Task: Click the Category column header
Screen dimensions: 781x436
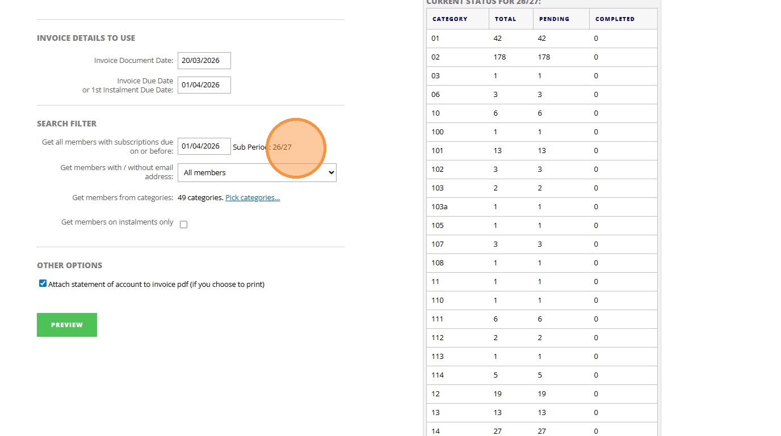Action: [x=450, y=19]
